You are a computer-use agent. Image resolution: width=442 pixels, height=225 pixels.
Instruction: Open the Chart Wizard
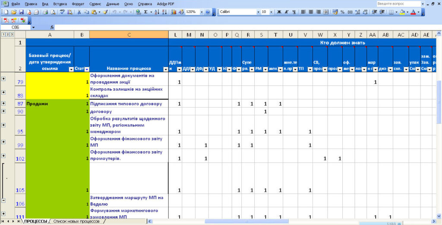pyautogui.click(x=174, y=12)
